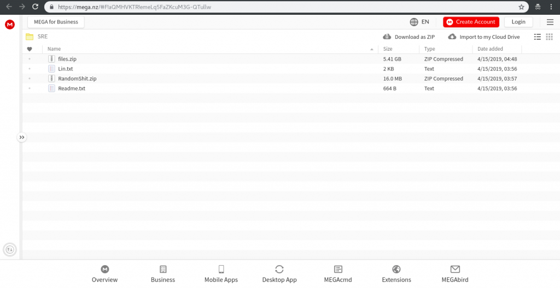Click Download as ZIP
The height and width of the screenshot is (288, 560).
409,37
